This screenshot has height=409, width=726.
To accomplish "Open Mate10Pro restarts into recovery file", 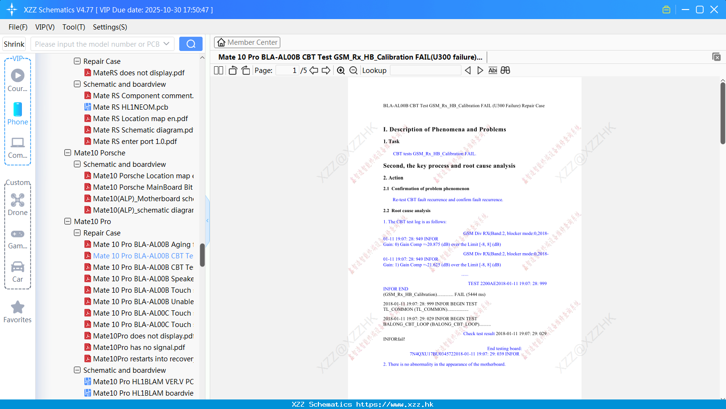I will click(139, 359).
